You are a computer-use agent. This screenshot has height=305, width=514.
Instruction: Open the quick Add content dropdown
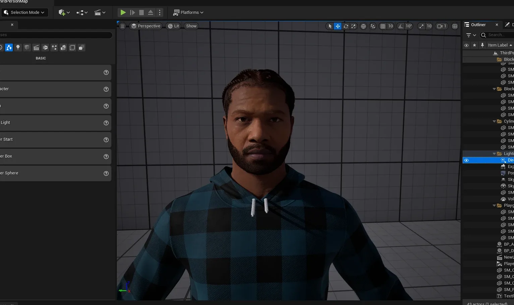pos(64,12)
